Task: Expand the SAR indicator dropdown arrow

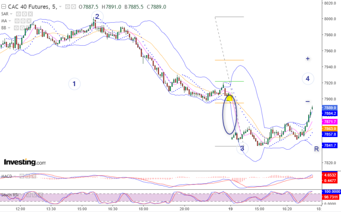Action: coord(11,14)
